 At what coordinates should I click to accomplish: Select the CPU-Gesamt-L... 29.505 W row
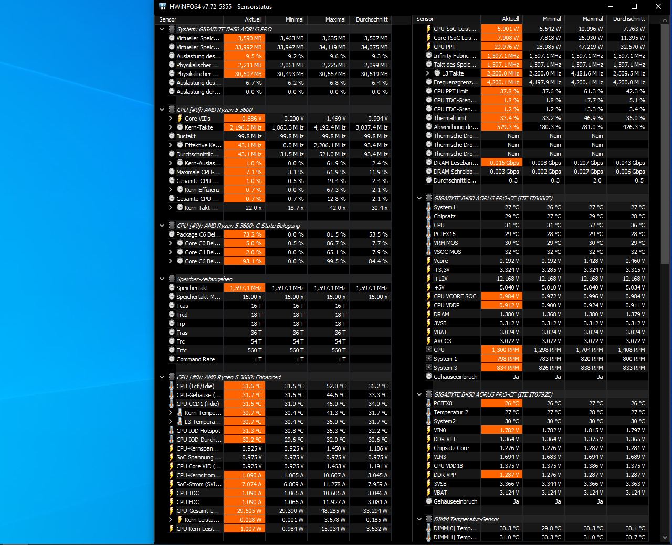pos(275,511)
